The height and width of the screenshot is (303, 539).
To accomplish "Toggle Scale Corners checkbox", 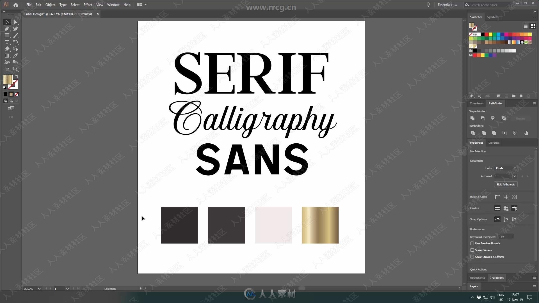I will 472,250.
